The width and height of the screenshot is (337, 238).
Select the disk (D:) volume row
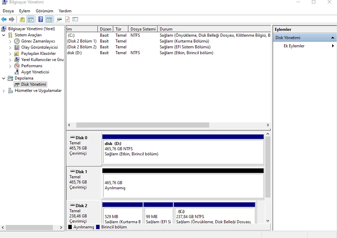[x=168, y=52]
